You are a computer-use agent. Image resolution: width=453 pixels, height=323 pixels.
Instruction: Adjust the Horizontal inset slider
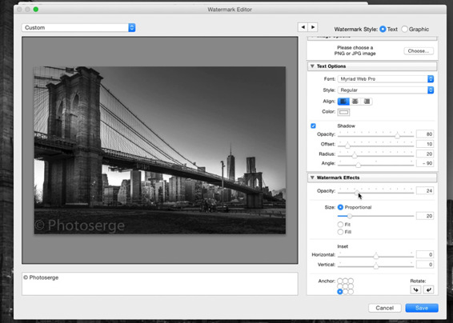point(376,256)
